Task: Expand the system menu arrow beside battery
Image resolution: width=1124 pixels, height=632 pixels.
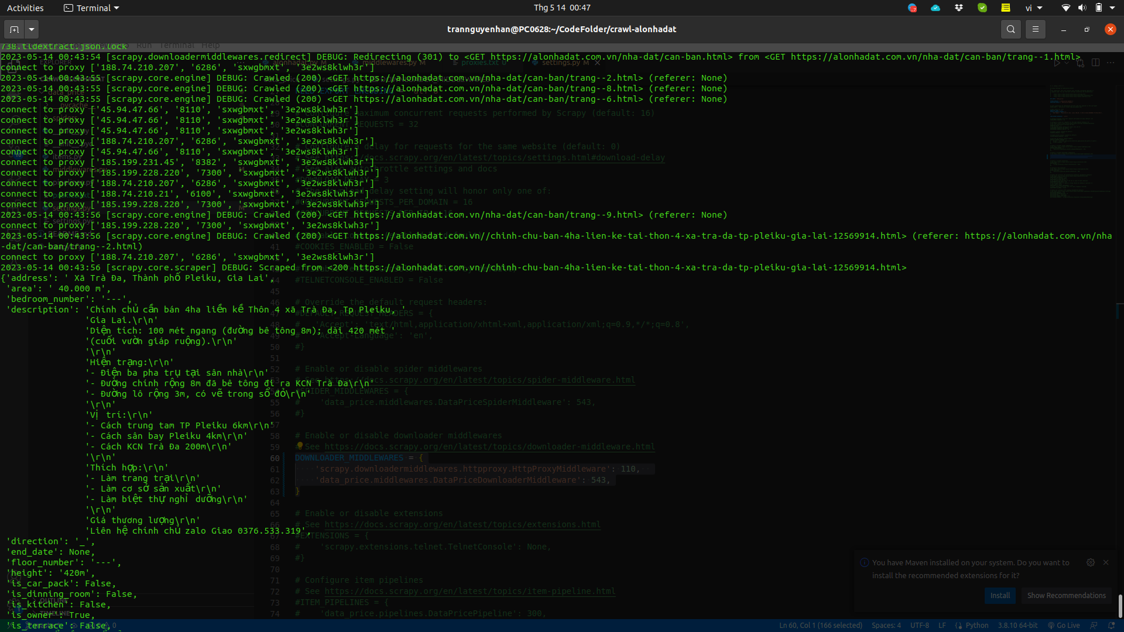Action: tap(1112, 8)
